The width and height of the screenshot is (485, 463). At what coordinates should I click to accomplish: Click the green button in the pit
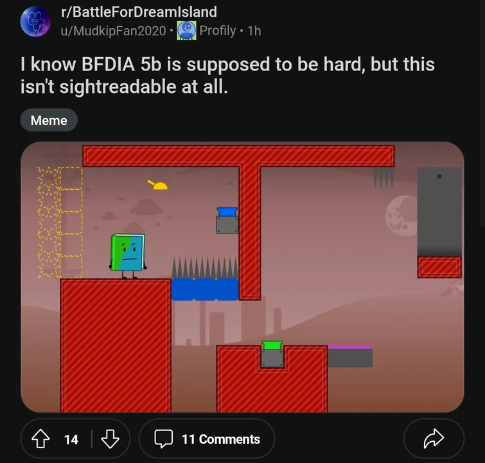tap(272, 345)
